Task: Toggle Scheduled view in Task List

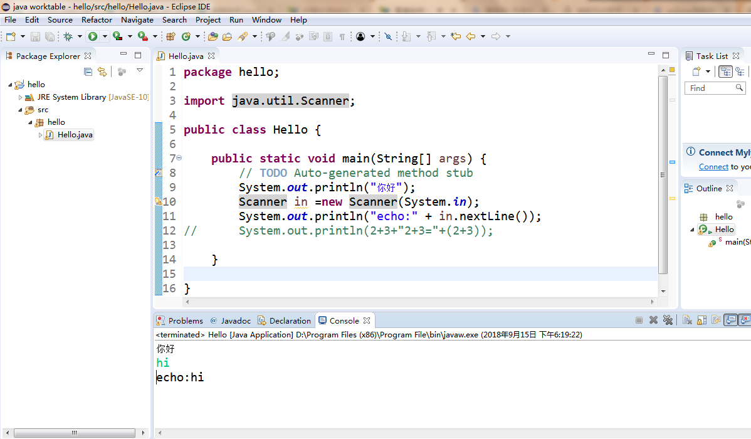Action: (x=740, y=72)
